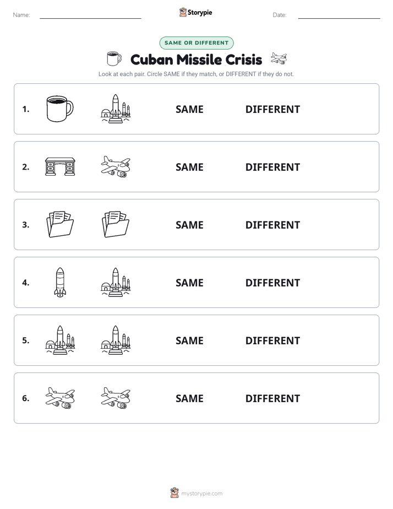Click the left launch site picture in row 5

60,340
